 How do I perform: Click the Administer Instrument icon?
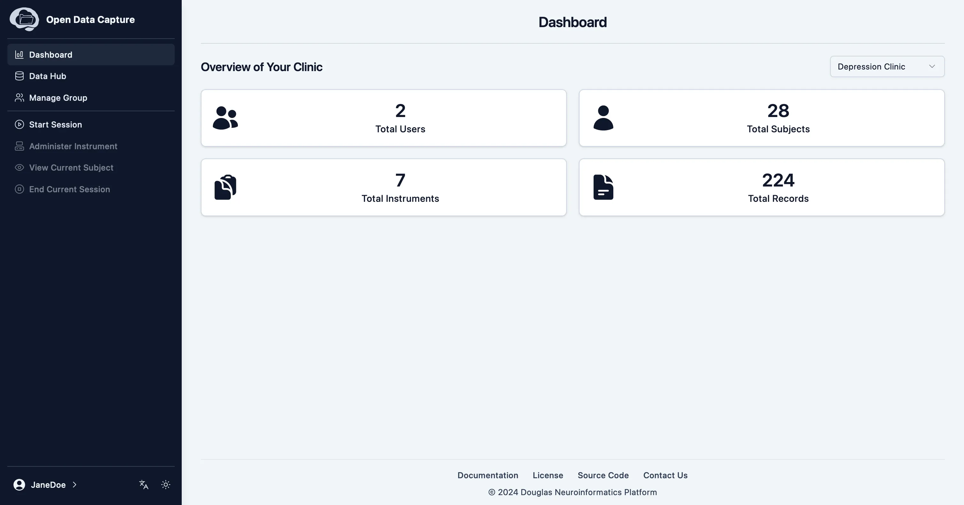coord(19,146)
